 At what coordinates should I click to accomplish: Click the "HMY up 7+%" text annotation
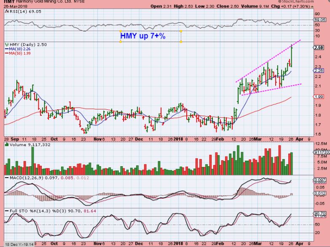[x=143, y=36]
